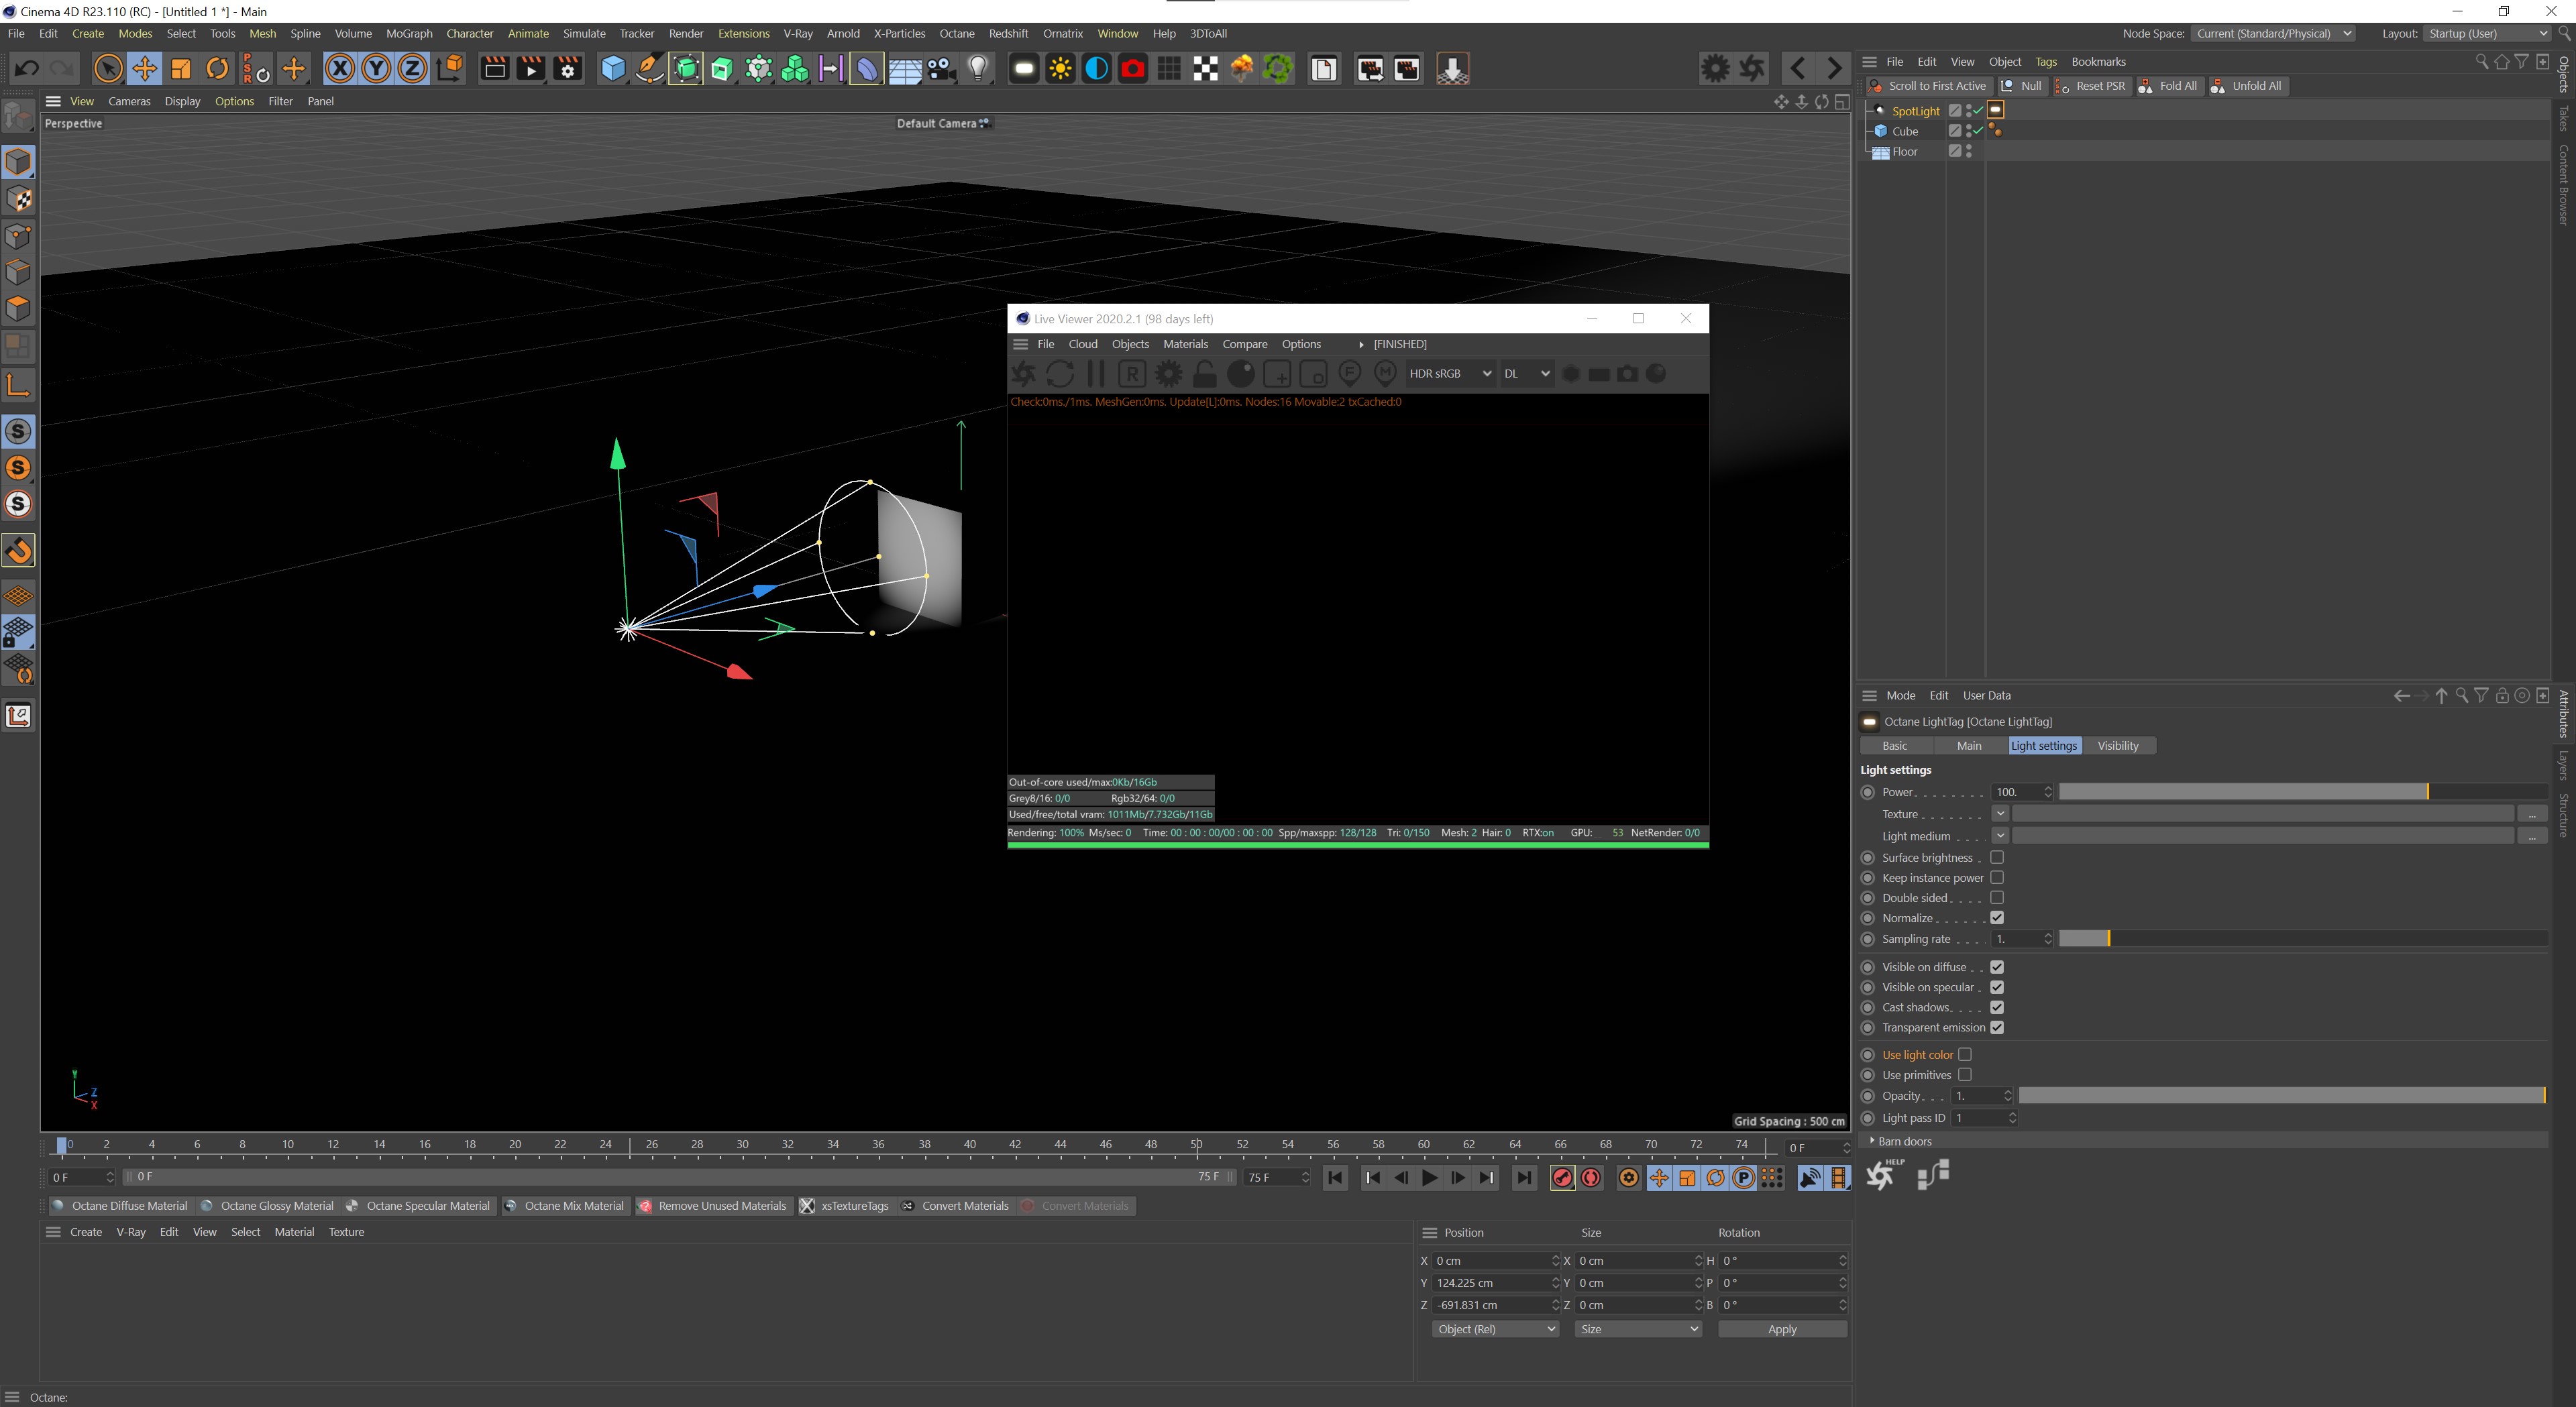Click the Apply button
Screen dimensions: 2576x1407
coord(1781,1329)
